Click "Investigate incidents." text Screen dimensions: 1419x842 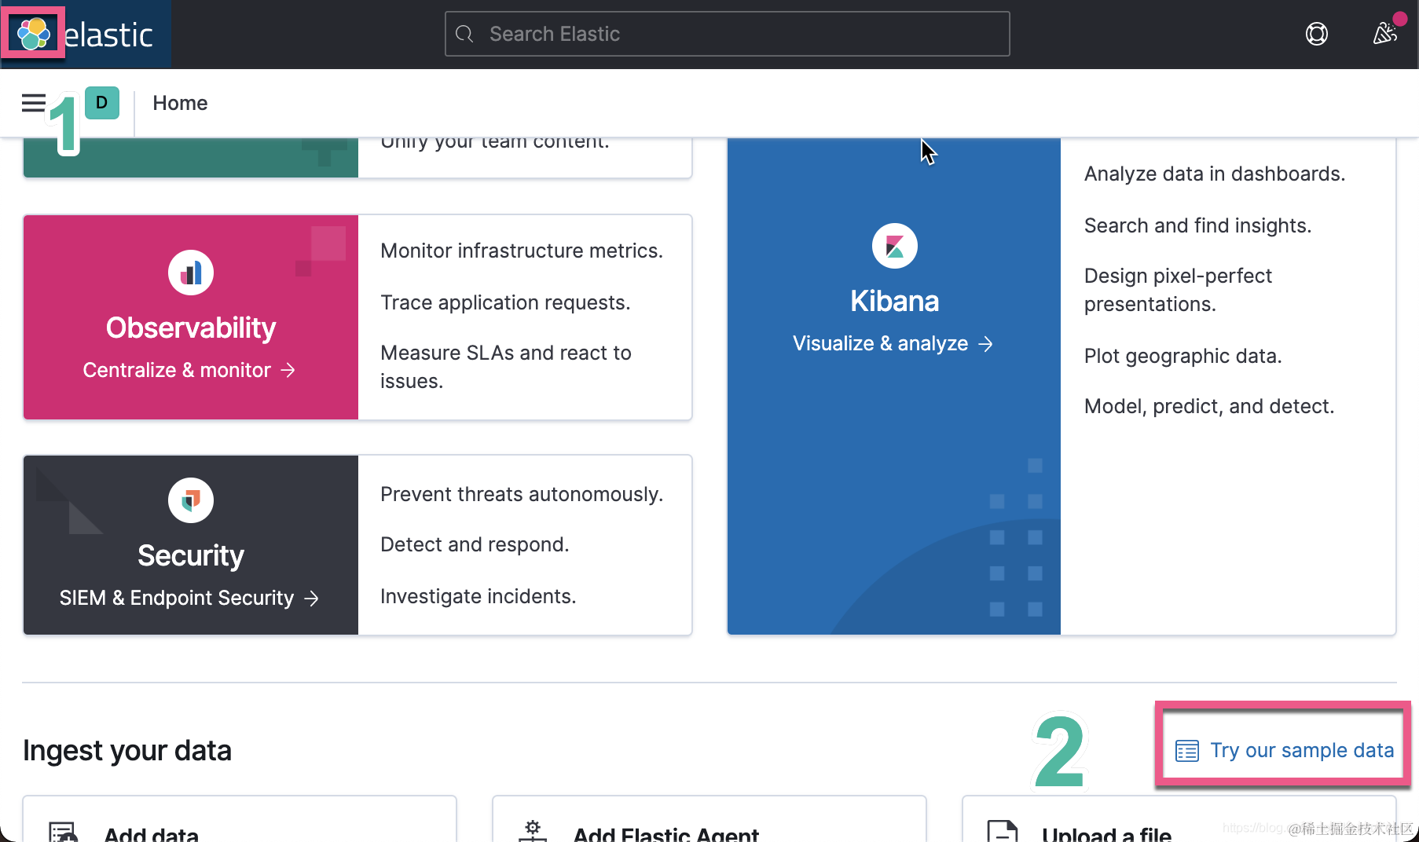pos(478,596)
